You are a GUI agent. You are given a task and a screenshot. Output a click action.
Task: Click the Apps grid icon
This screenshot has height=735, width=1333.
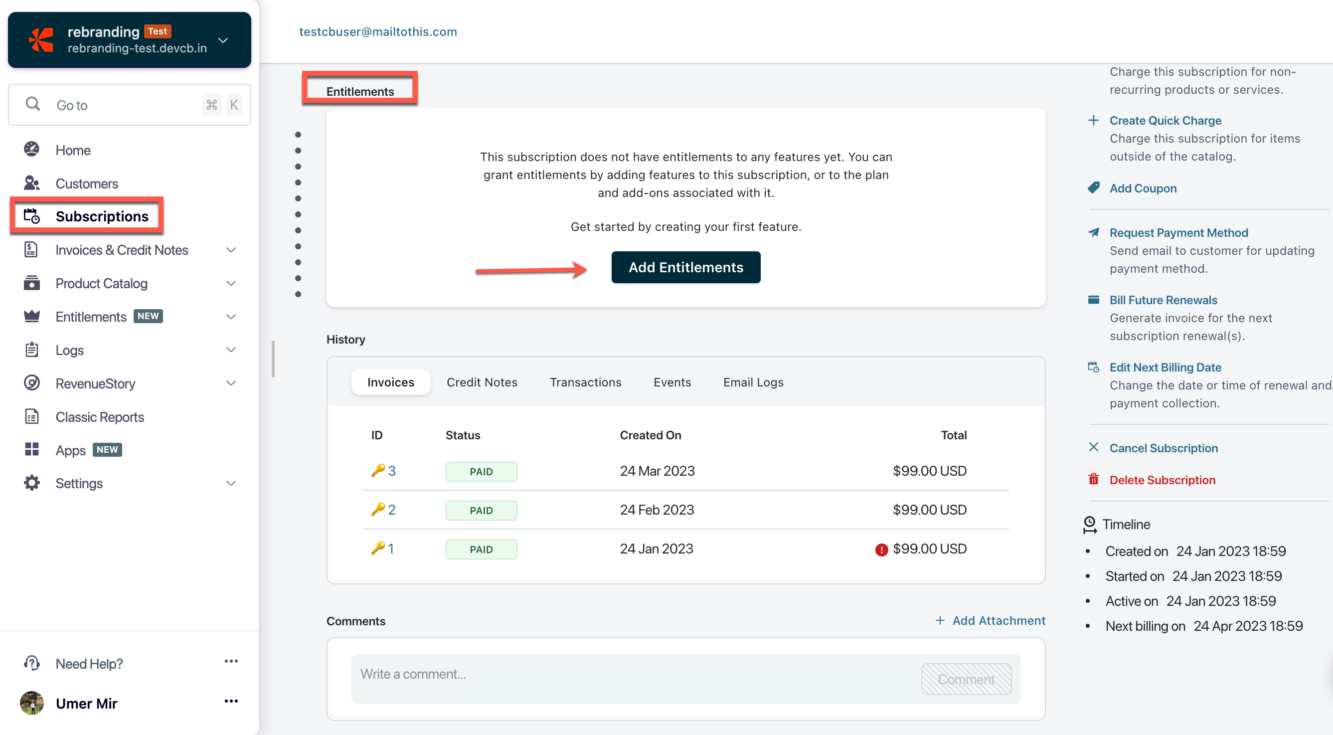(31, 449)
